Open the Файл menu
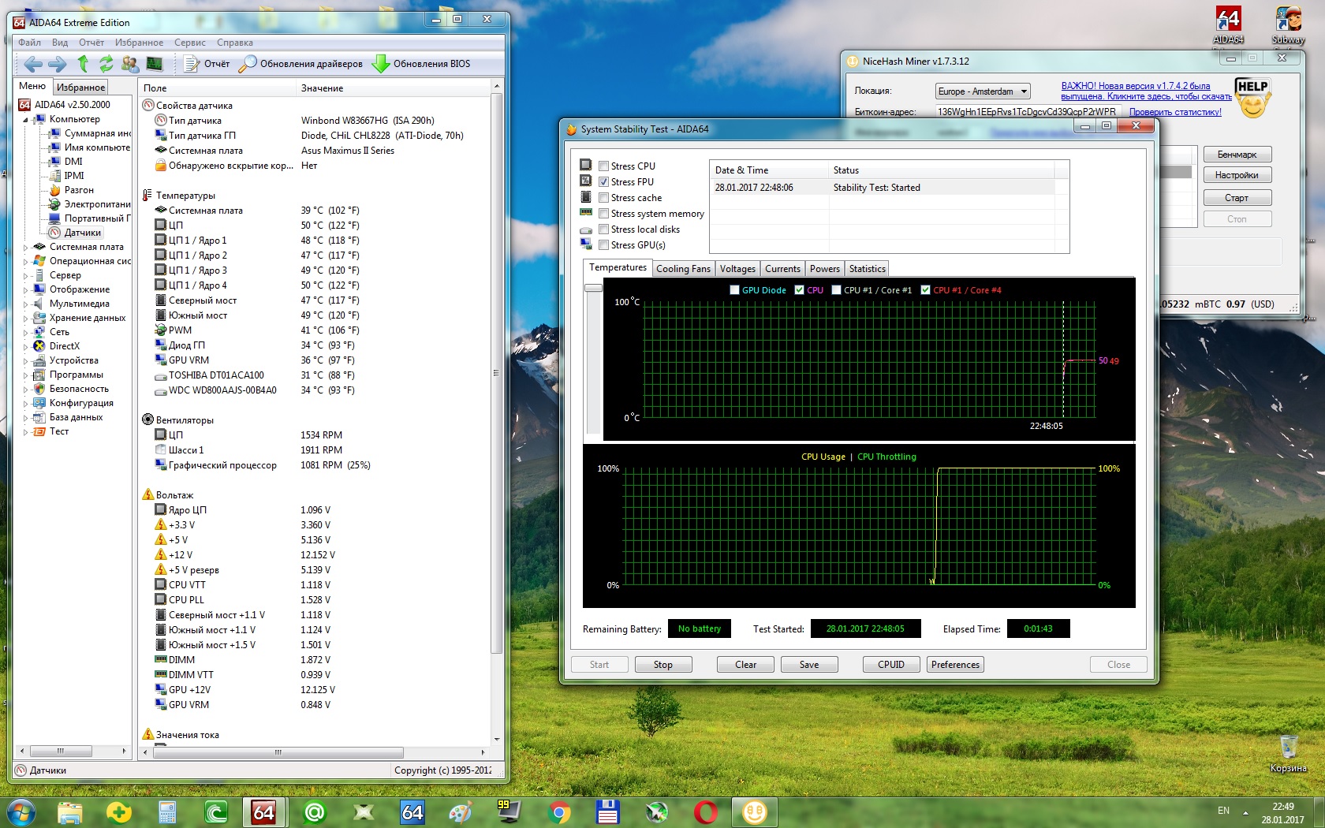The height and width of the screenshot is (828, 1325). 30,43
